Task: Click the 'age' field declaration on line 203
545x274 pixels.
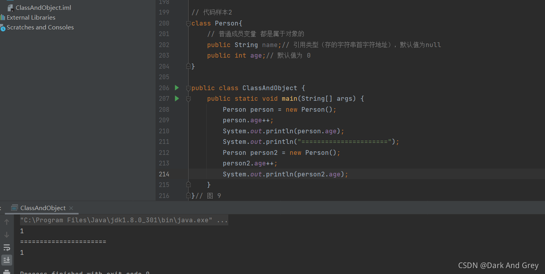Action: pos(256,56)
